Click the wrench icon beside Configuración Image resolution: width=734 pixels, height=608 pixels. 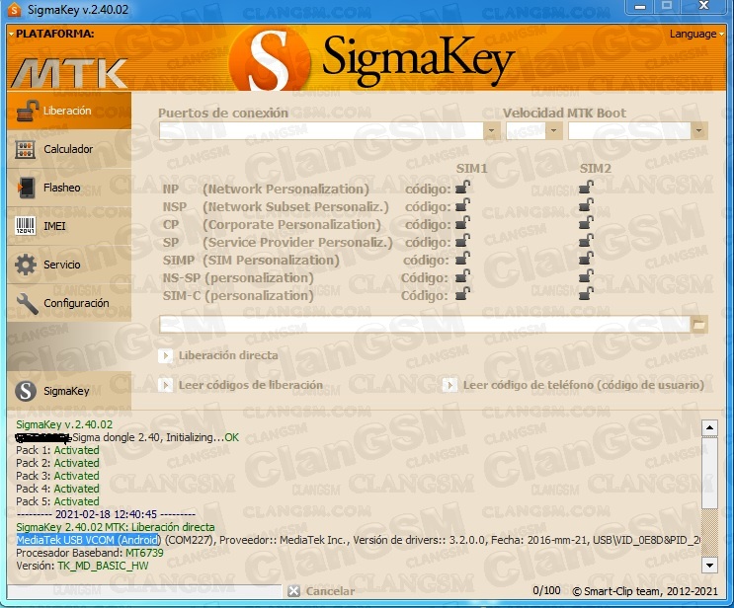(27, 303)
